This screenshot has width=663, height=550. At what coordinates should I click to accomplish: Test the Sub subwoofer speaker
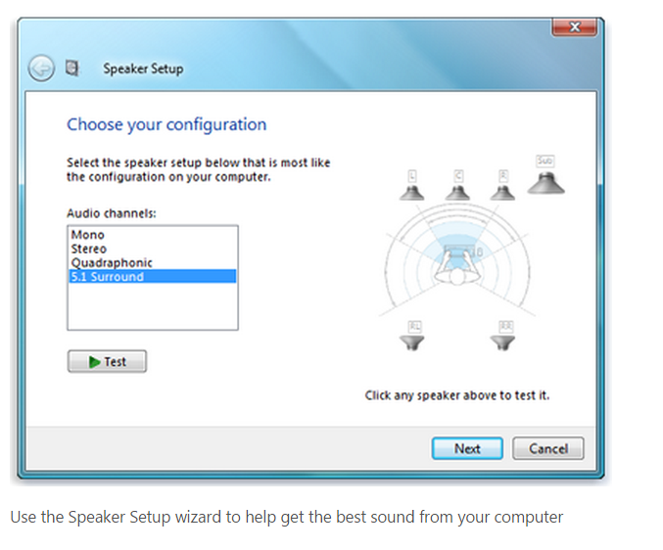(545, 175)
